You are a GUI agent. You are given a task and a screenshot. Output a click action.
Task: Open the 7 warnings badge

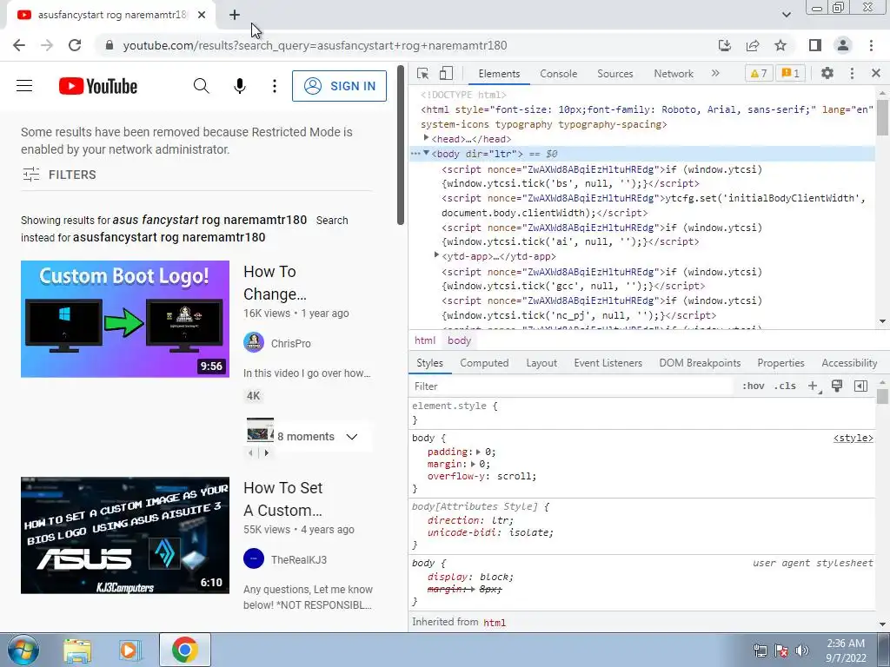[758, 73]
